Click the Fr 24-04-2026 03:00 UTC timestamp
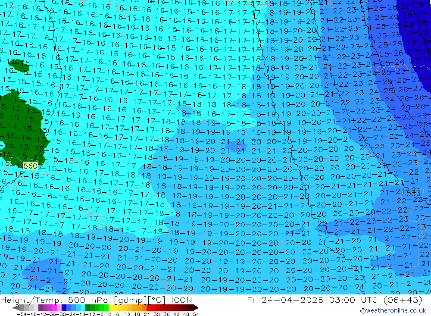431x316 pixels. tap(313, 300)
